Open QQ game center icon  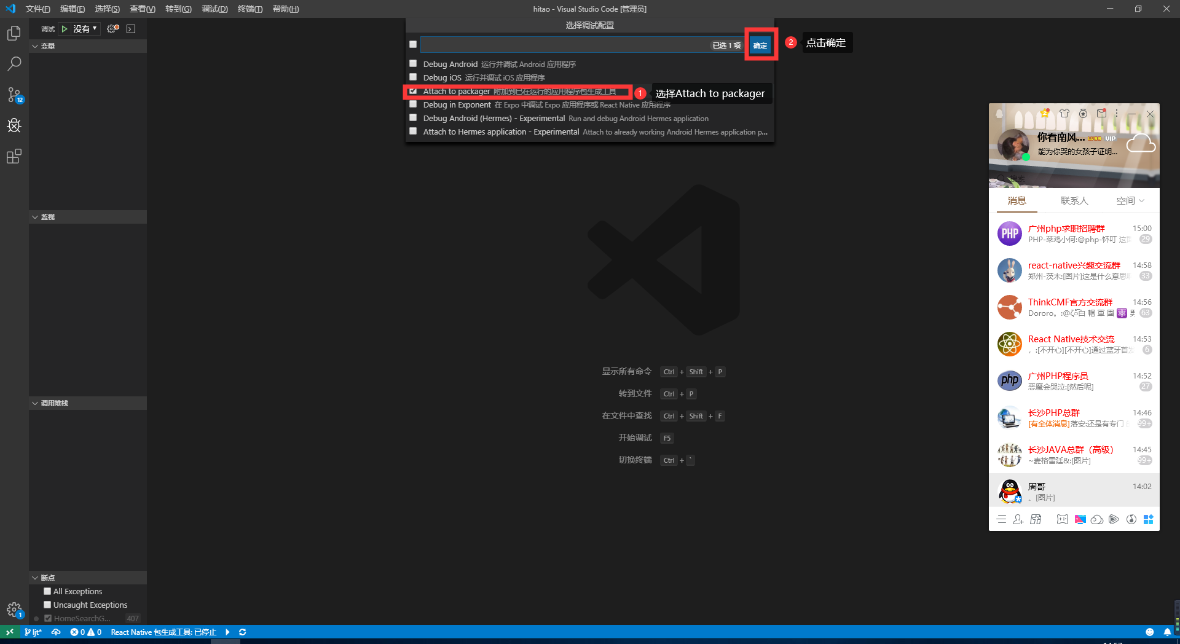[x=1062, y=519]
